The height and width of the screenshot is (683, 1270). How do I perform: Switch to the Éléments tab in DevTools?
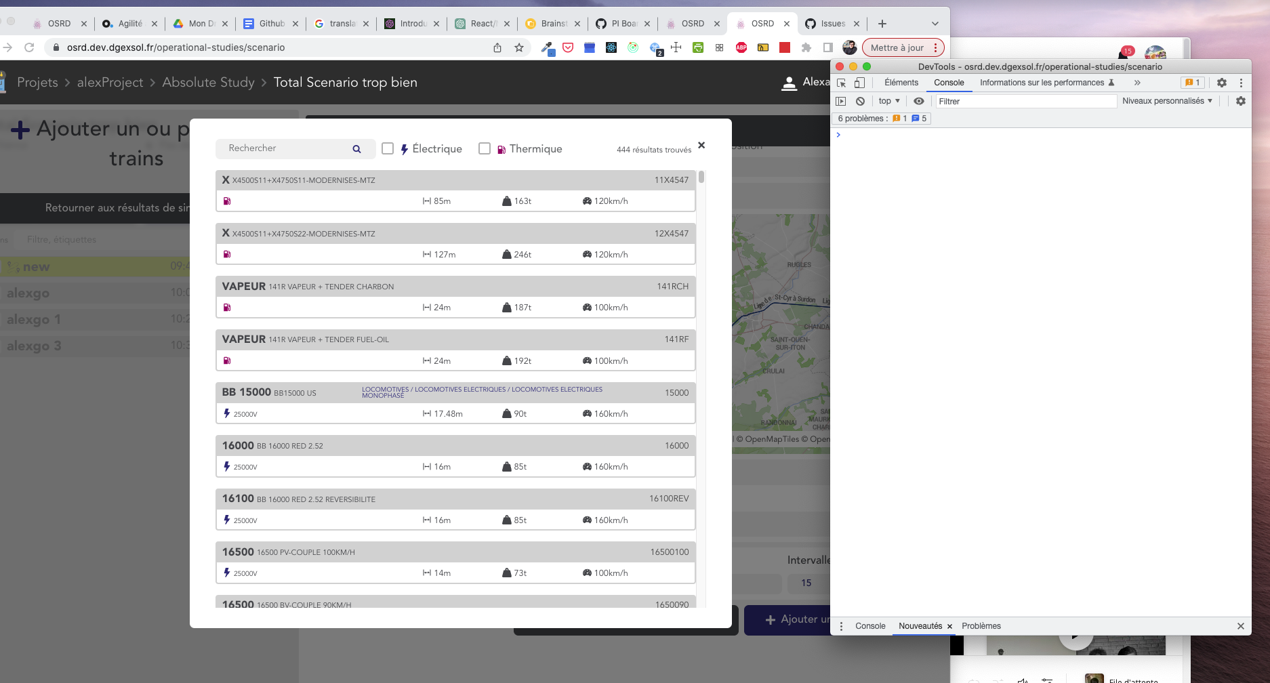(x=901, y=82)
